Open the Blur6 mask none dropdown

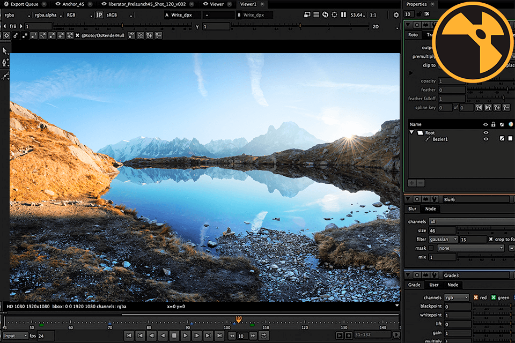pyautogui.click(x=470, y=248)
